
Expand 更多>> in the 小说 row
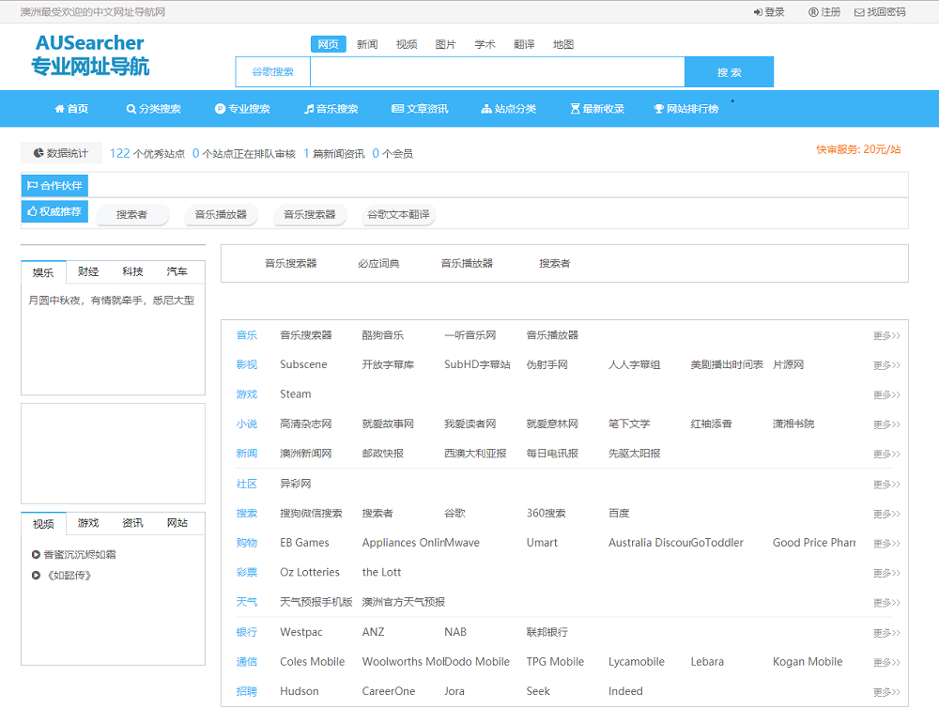886,424
